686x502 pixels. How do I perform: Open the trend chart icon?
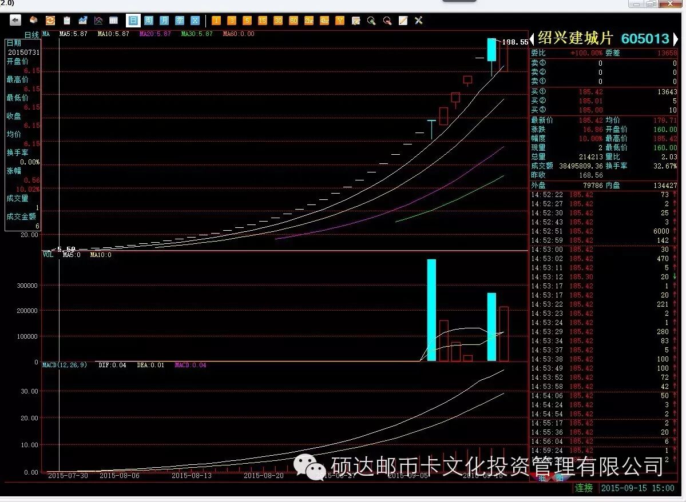[x=83, y=21]
